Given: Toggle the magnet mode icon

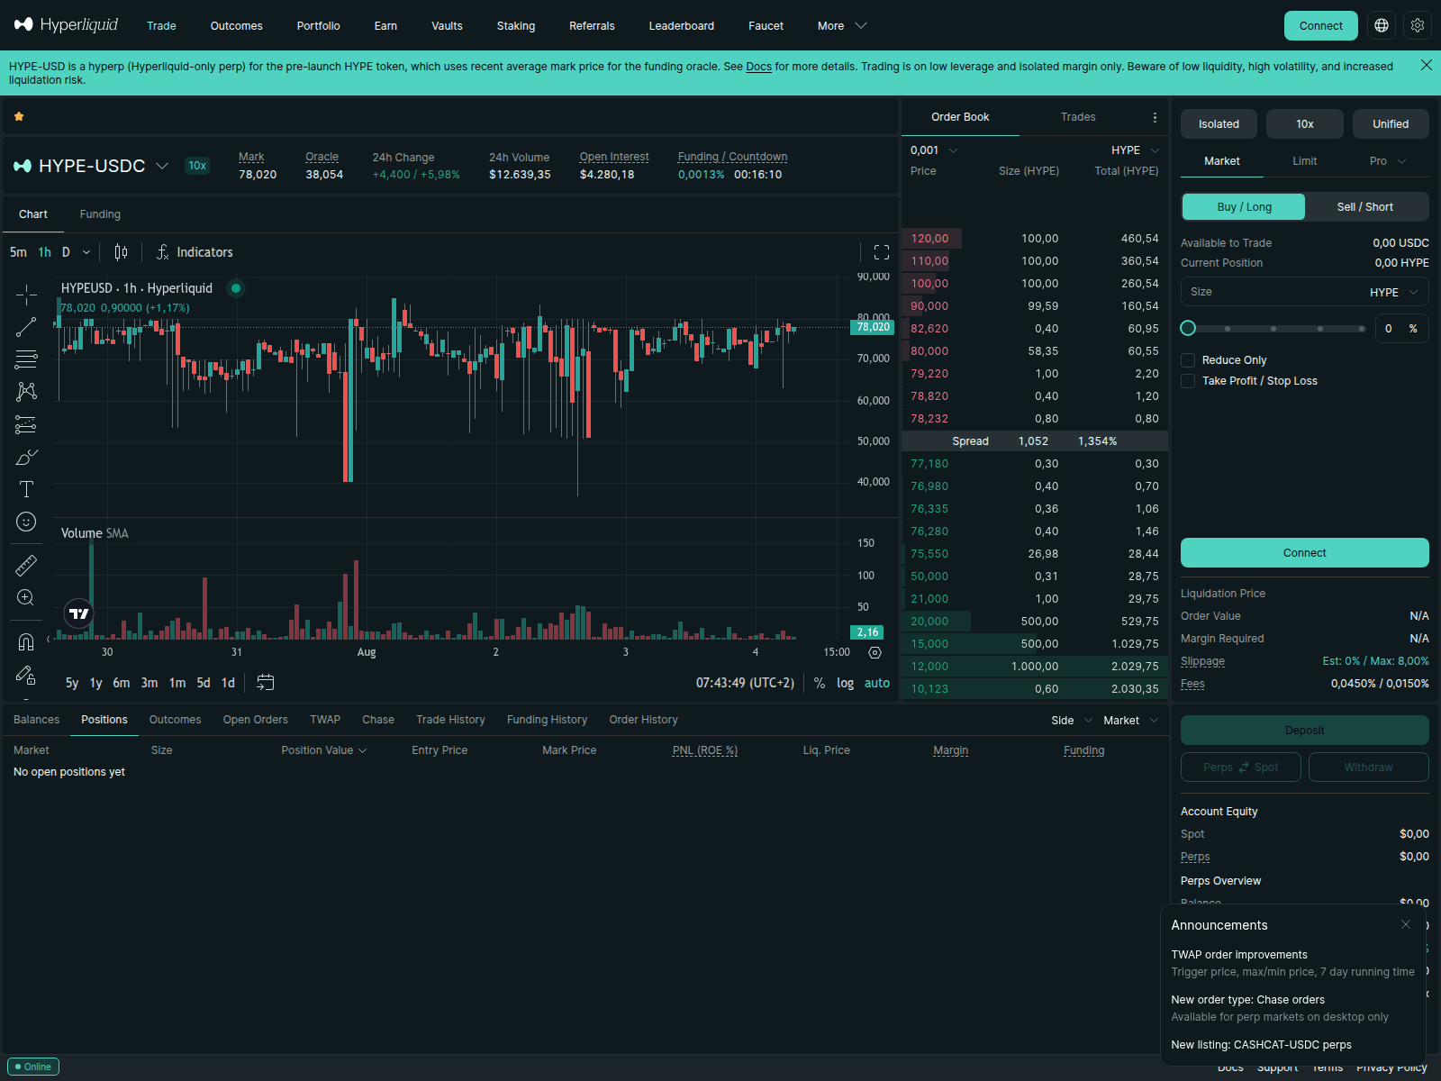Looking at the screenshot, I should coord(26,642).
